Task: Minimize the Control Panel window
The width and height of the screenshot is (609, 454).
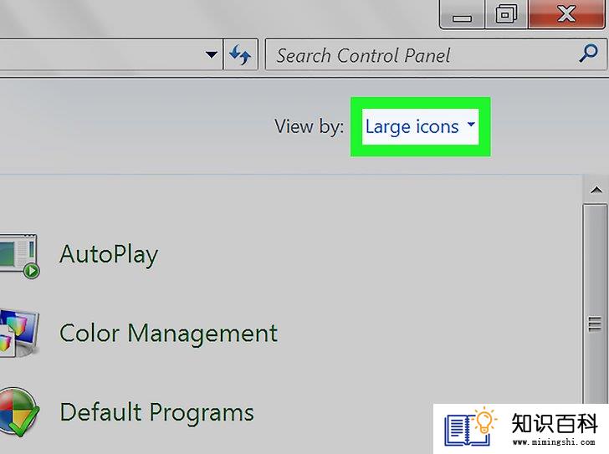Action: tap(462, 15)
